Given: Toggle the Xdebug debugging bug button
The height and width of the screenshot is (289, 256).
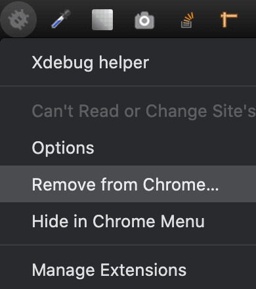Looking at the screenshot, I should [18, 20].
